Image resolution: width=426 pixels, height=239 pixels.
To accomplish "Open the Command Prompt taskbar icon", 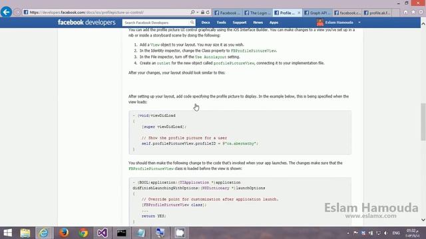I will pos(121,233).
